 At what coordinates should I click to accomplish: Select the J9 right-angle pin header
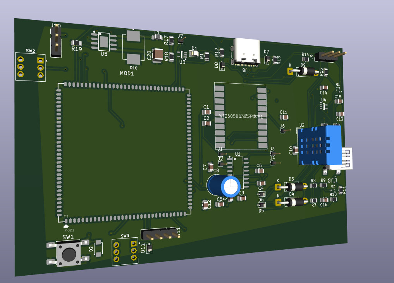(330, 56)
